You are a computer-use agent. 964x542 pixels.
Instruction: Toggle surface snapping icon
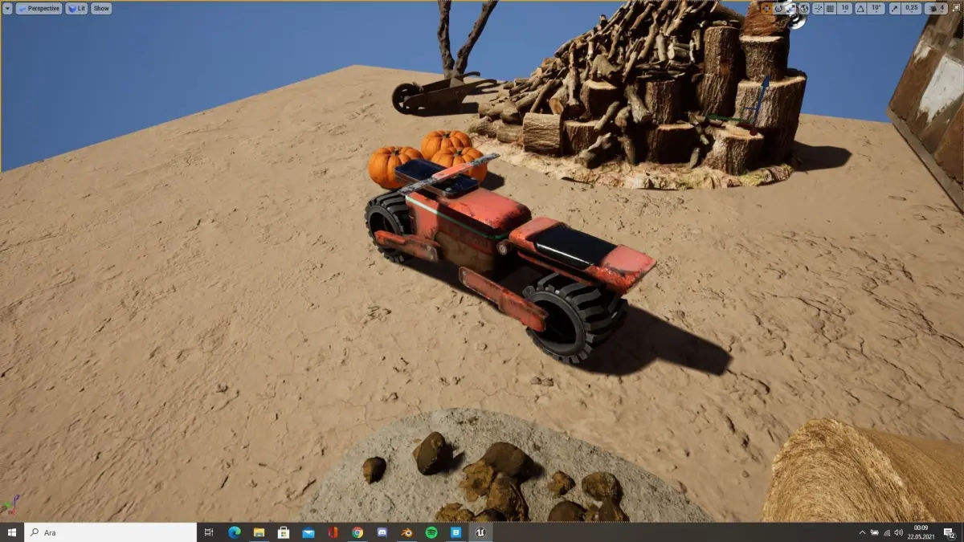[818, 8]
